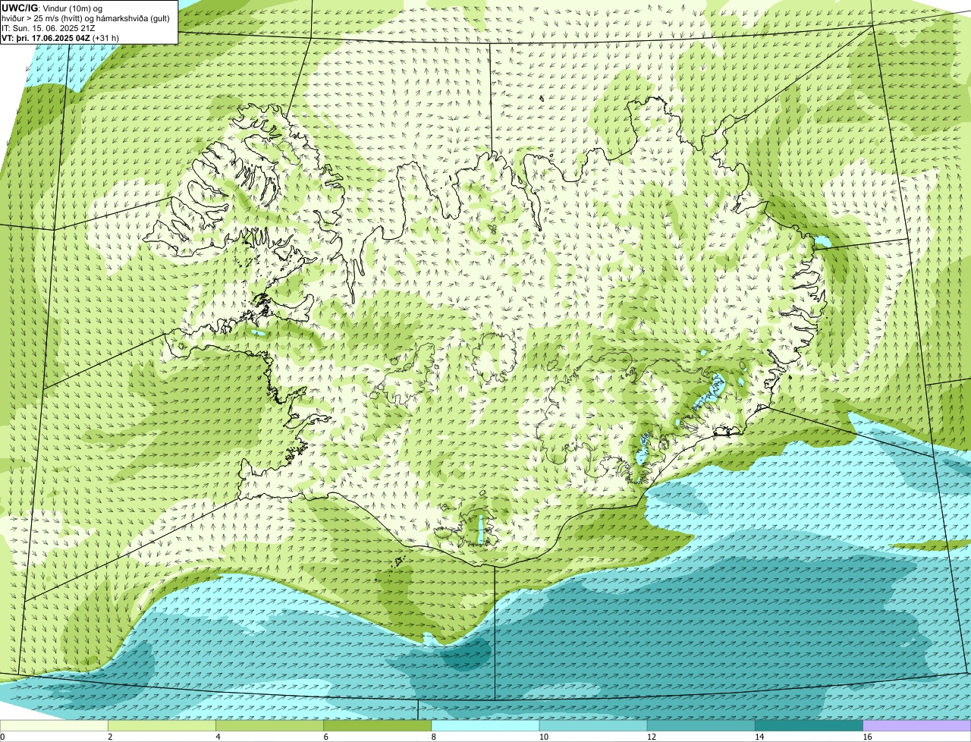Click the '16' scale label

867,737
